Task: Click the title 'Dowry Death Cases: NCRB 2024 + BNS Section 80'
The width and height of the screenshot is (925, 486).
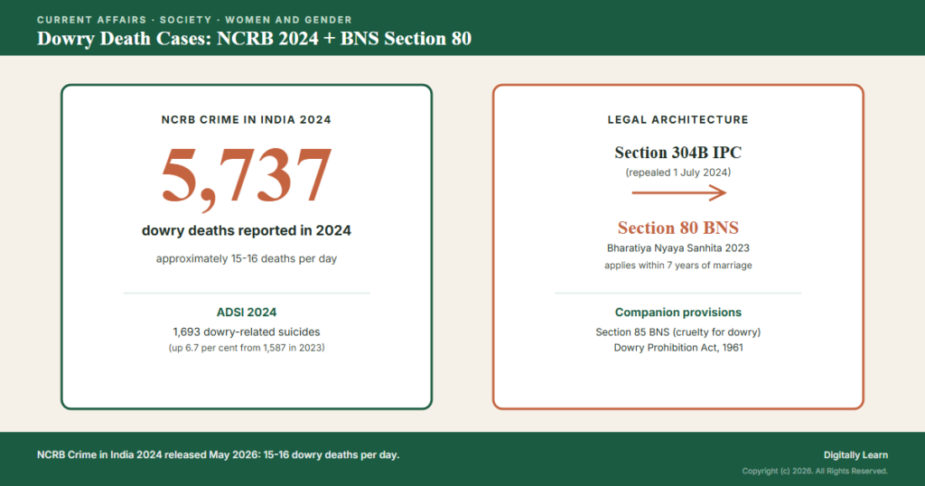Action: pyautogui.click(x=254, y=38)
